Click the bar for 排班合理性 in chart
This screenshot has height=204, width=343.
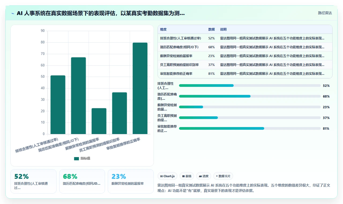pos(58,105)
